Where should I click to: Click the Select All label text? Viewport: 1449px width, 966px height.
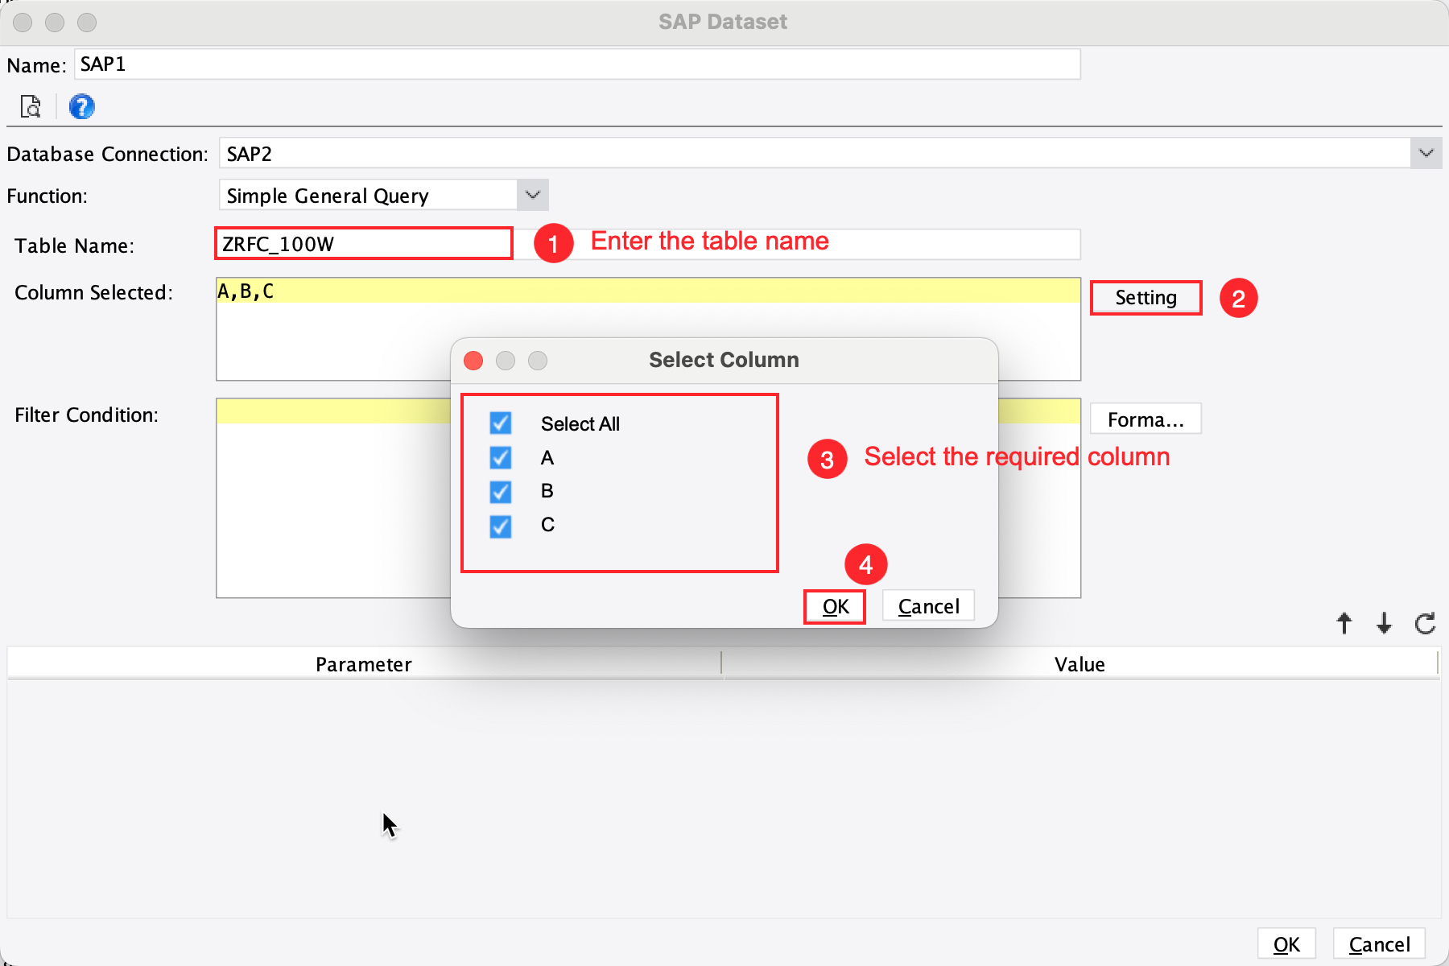pyautogui.click(x=580, y=423)
